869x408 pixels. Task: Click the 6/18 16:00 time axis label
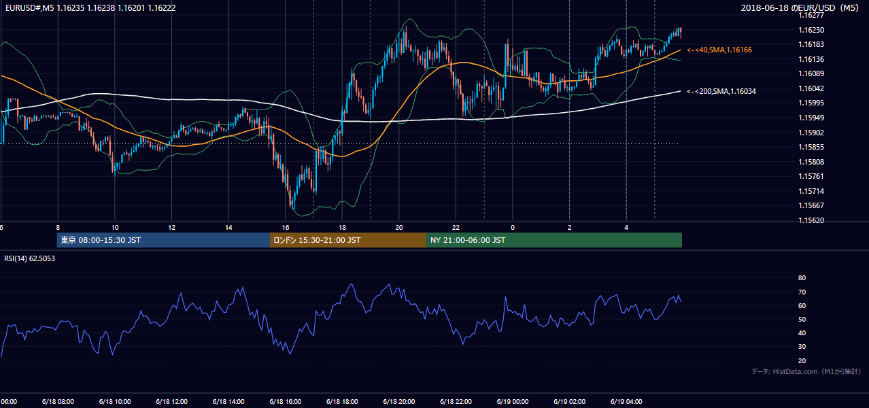tap(286, 401)
